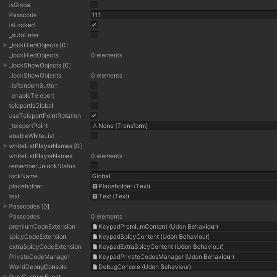This screenshot has height=277, width=277.
Task: Toggle the rememberUnlockStatus checkbox
Action: point(94,166)
